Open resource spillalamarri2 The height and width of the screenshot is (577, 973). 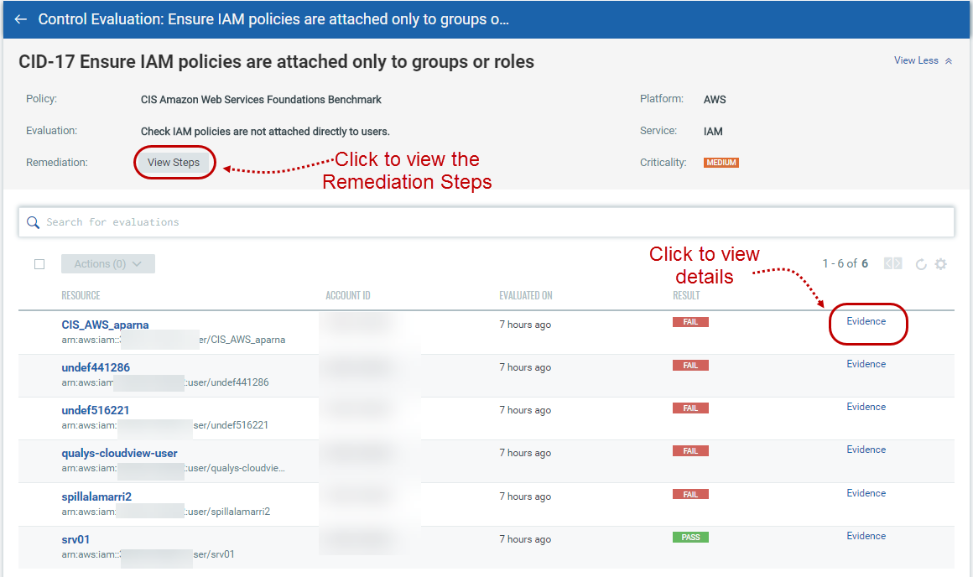pyautogui.click(x=96, y=496)
